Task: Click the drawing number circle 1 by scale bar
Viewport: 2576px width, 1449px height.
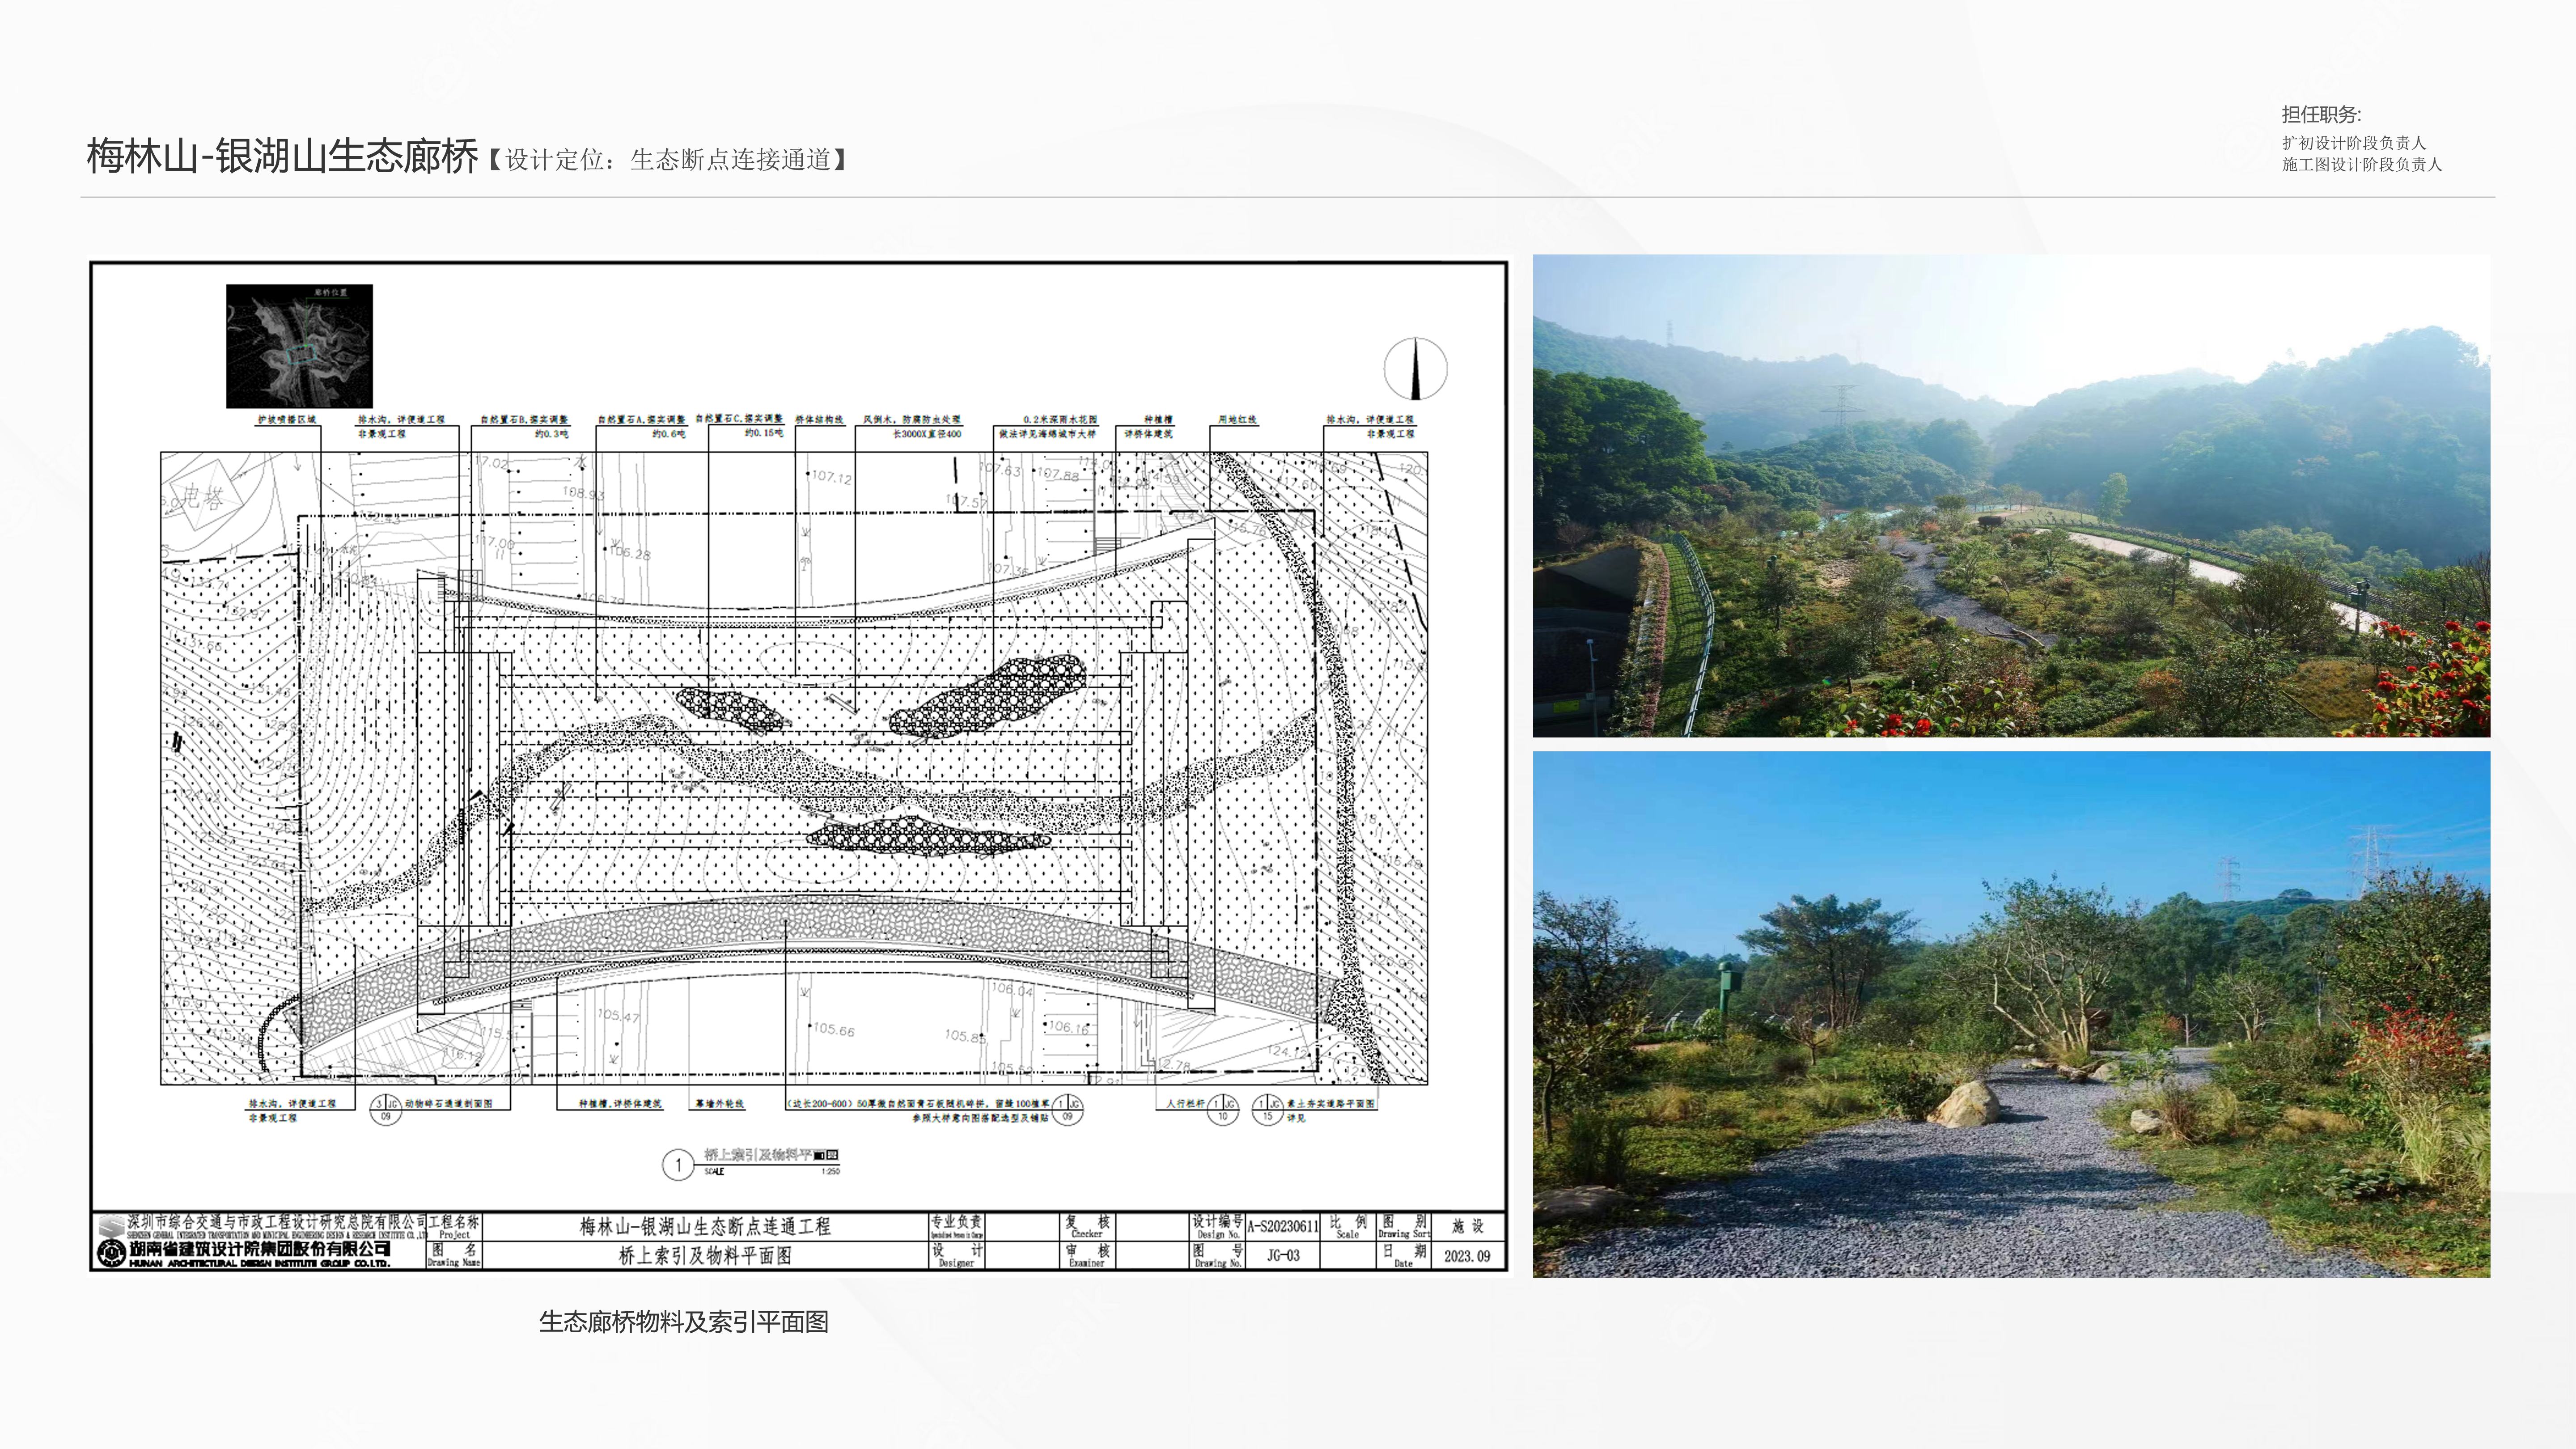Action: pos(678,1165)
